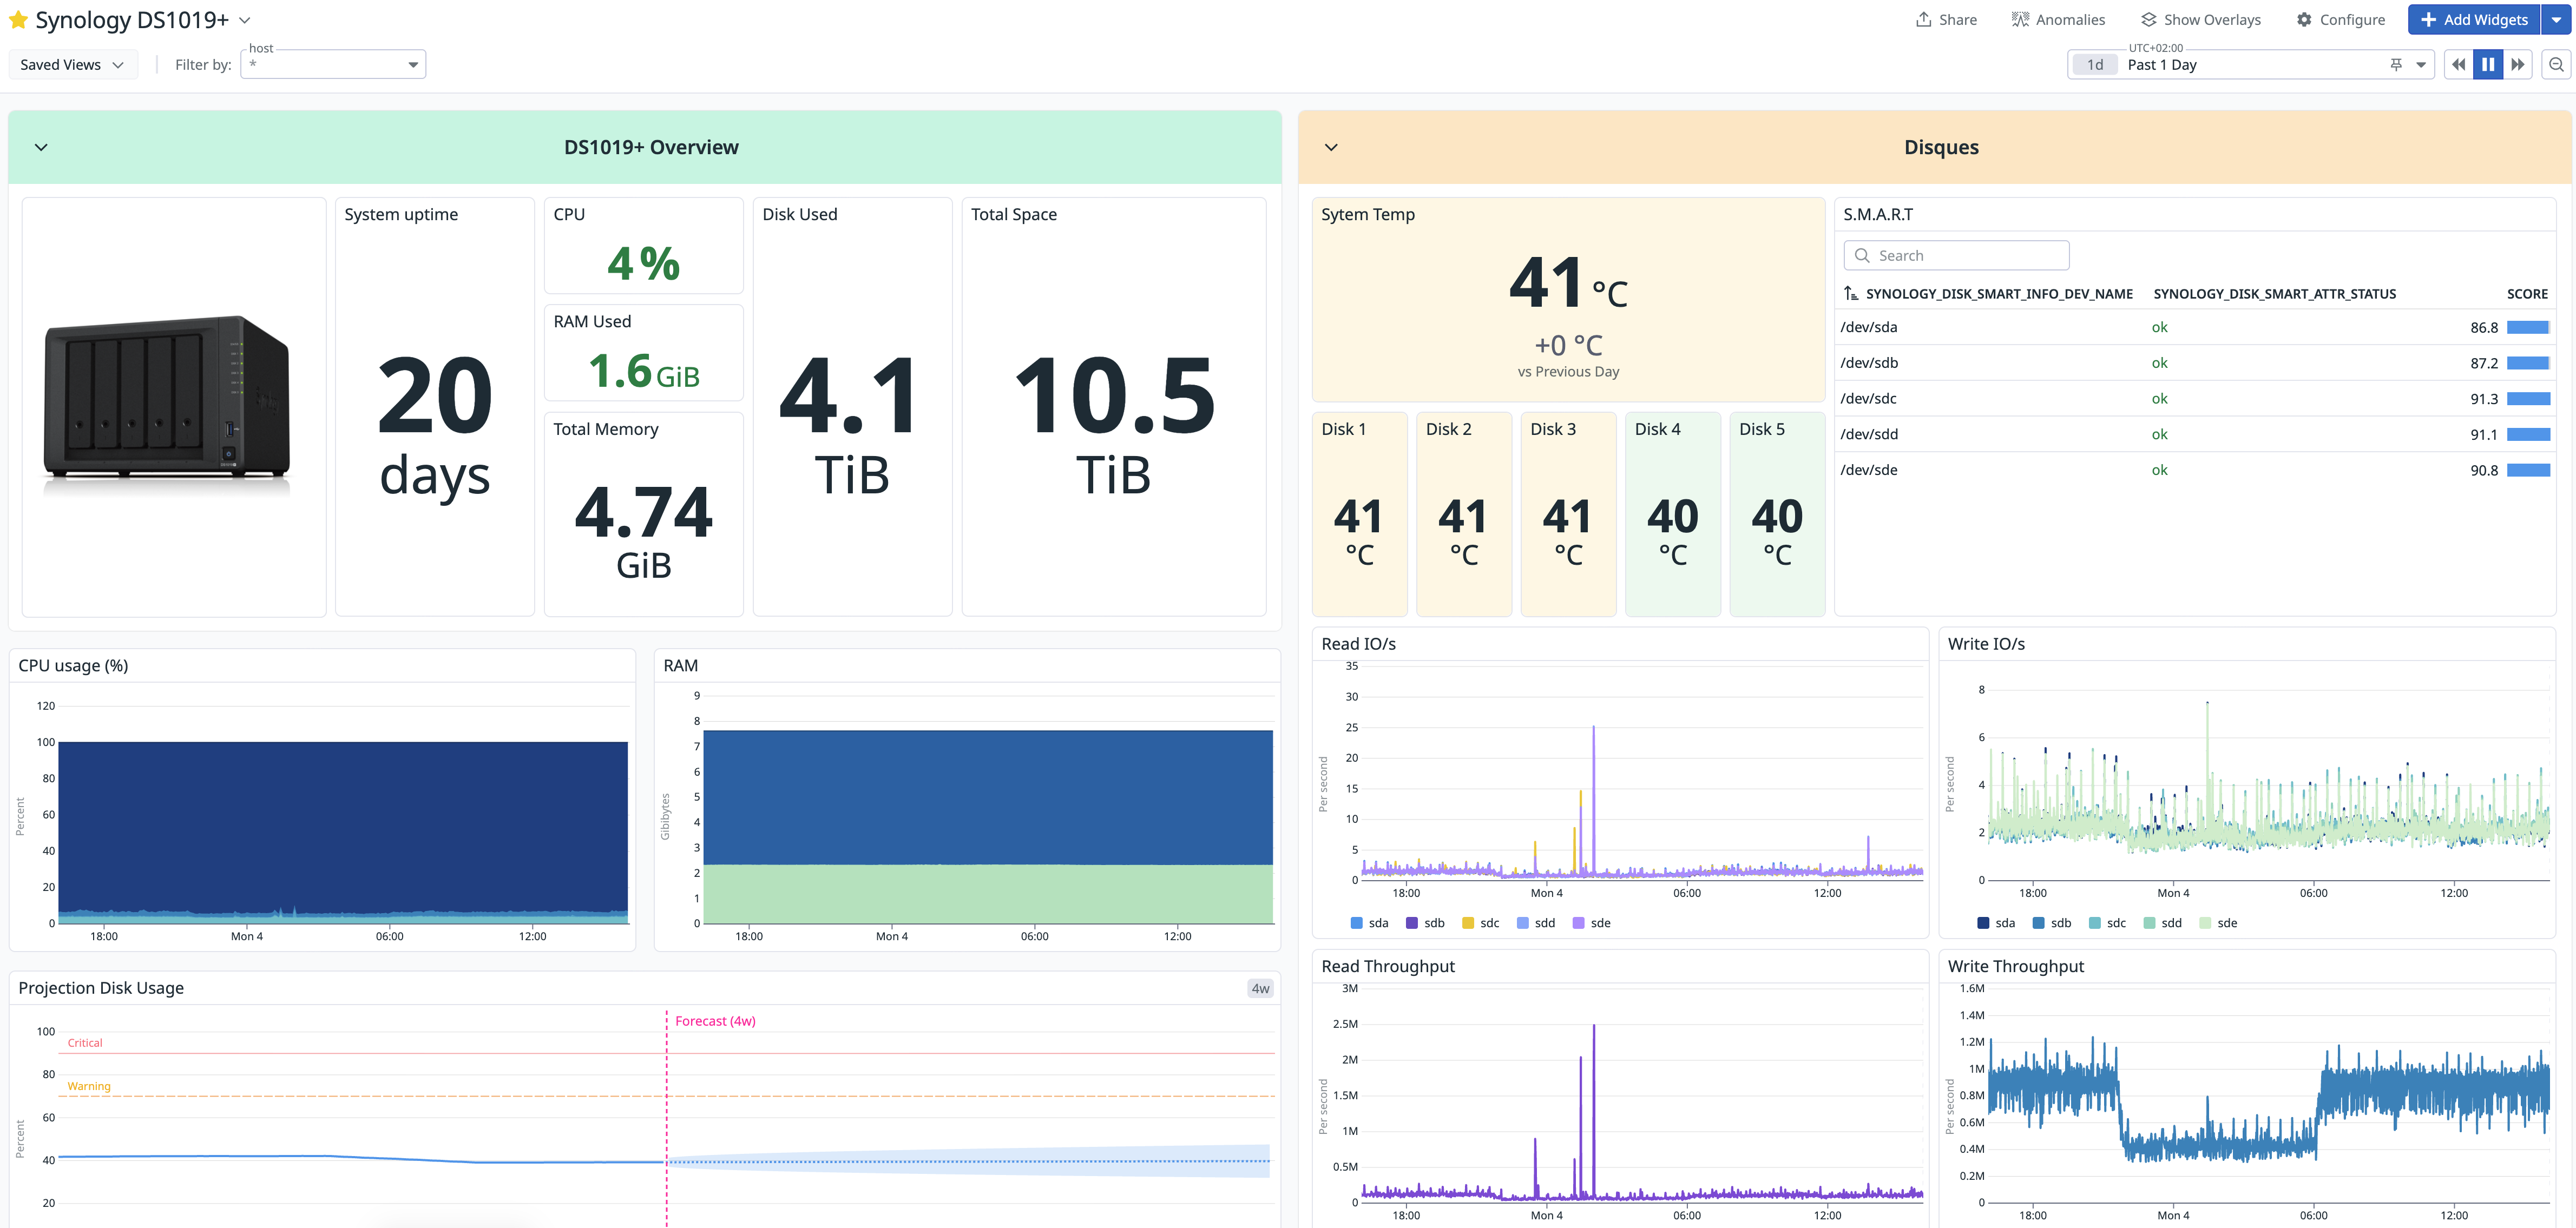Click the 86.8 score bar for sda
This screenshot has width=2576, height=1228.
[2528, 327]
